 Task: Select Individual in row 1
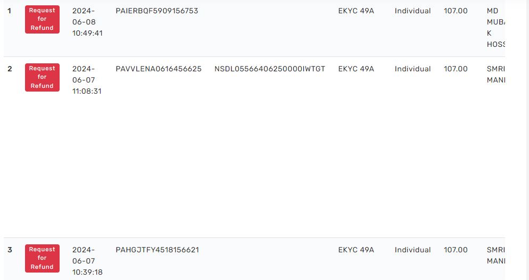pos(412,11)
